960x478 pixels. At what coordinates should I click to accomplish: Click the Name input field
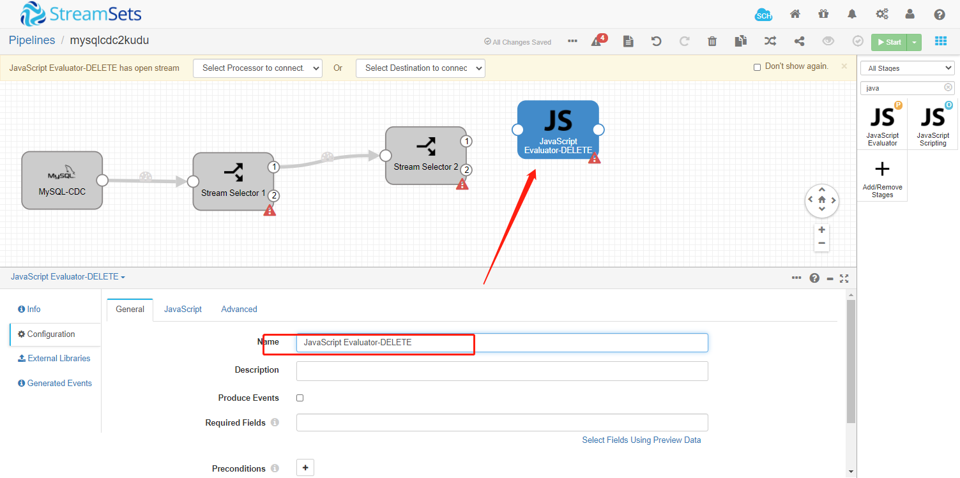tap(502, 343)
